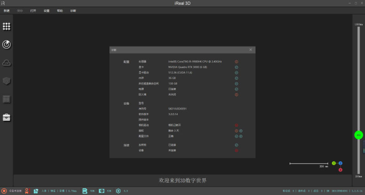Open the 保存 (Save) menu item
The width and height of the screenshot is (365, 195).
coord(20,10)
